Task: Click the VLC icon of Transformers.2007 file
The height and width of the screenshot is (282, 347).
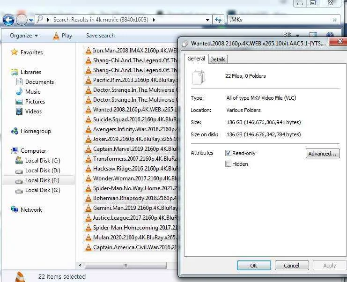Action: click(x=89, y=159)
